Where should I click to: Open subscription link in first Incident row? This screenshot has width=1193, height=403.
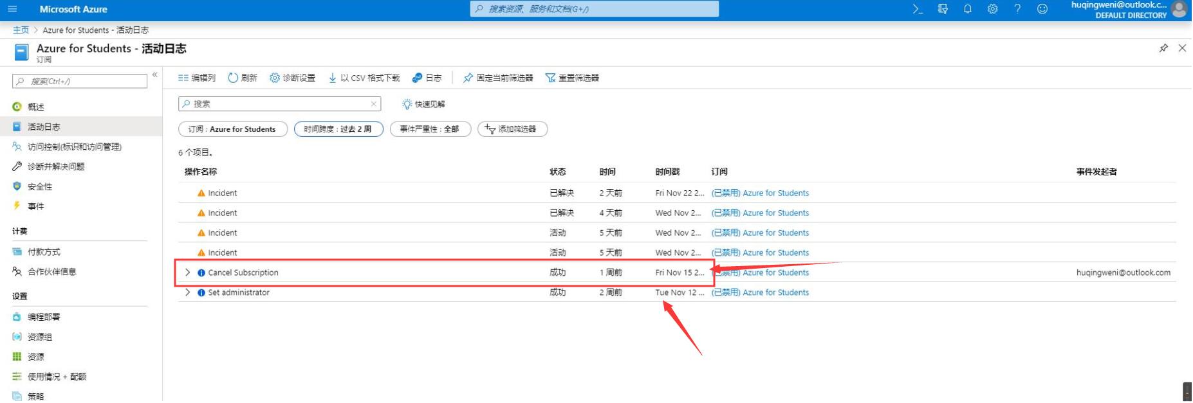[760, 193]
